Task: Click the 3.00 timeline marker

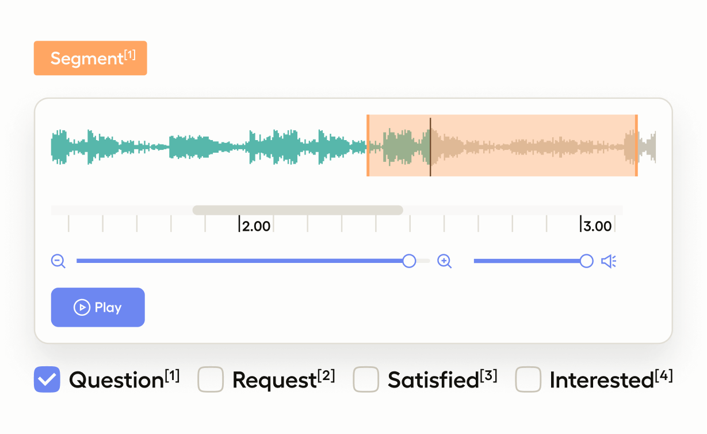Action: 596,226
